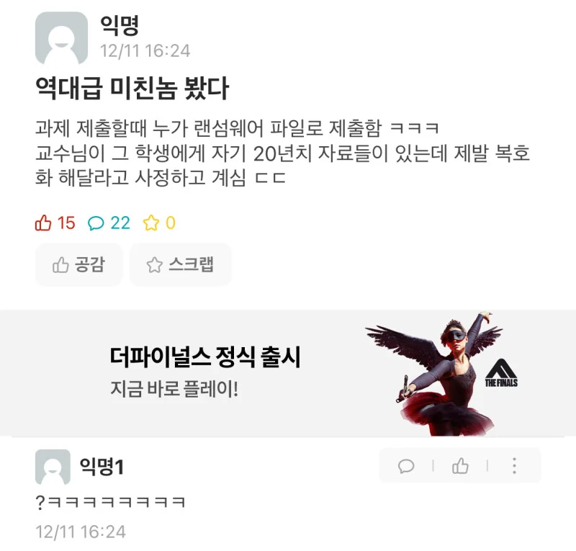
Task: Open the three-dot menu on 익명1's comment
Action: (x=514, y=466)
